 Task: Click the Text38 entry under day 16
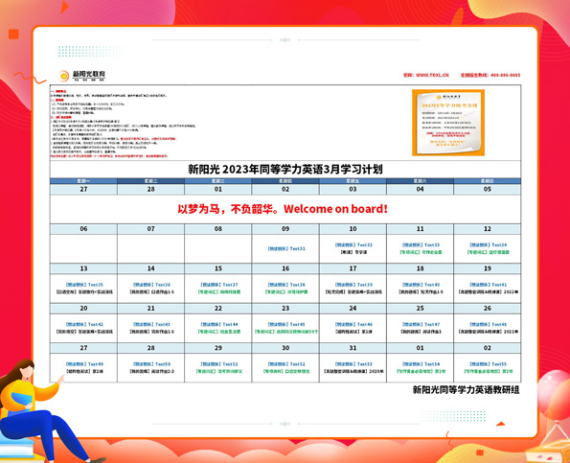point(286,285)
